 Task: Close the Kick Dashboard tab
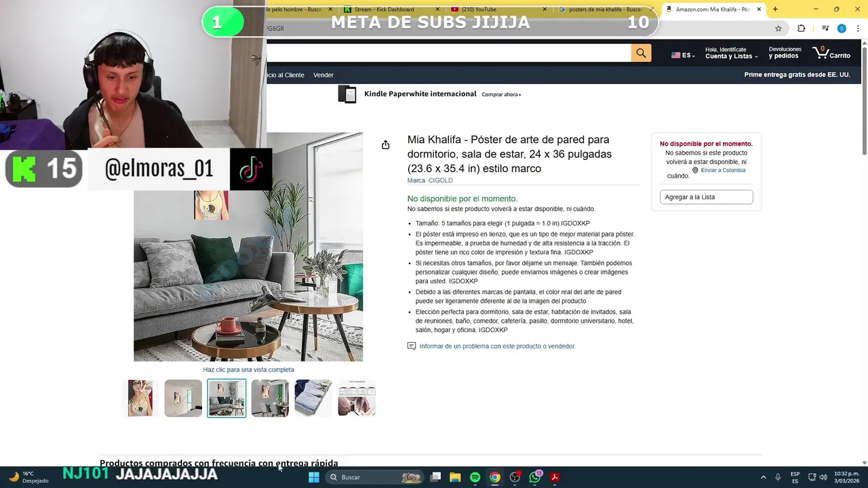(437, 9)
